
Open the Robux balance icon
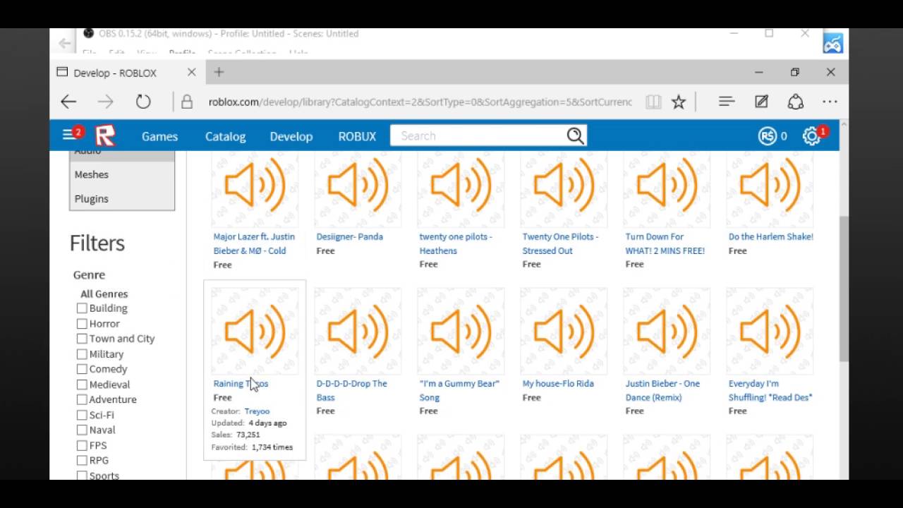point(768,136)
